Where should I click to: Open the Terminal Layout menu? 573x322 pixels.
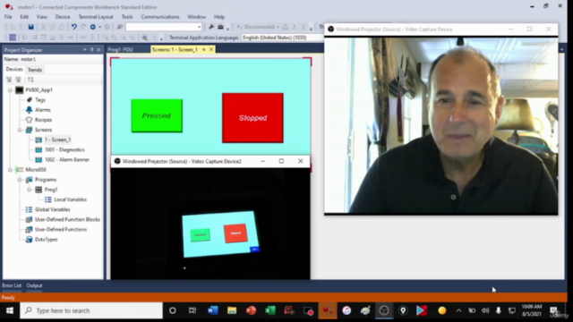[x=96, y=17]
